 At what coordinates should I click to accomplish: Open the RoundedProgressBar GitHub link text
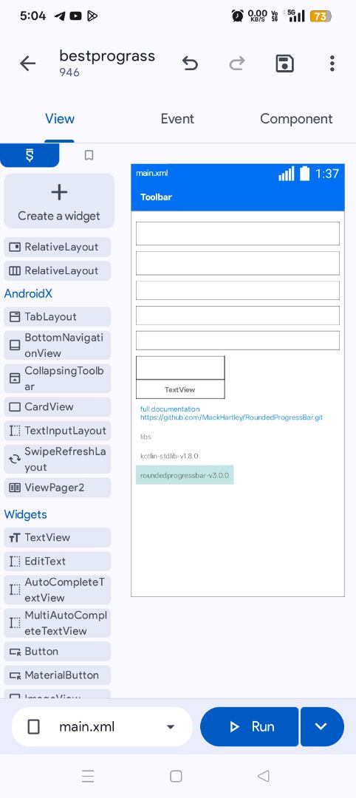231,417
